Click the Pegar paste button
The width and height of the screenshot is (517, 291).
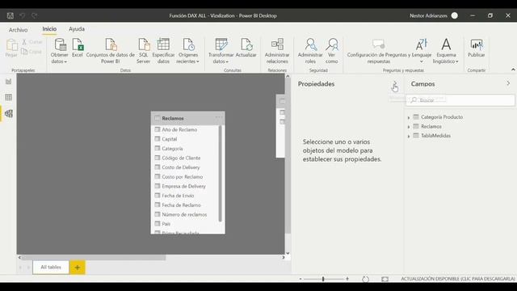(11, 48)
